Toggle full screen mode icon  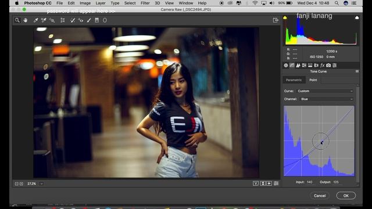[x=276, y=20]
